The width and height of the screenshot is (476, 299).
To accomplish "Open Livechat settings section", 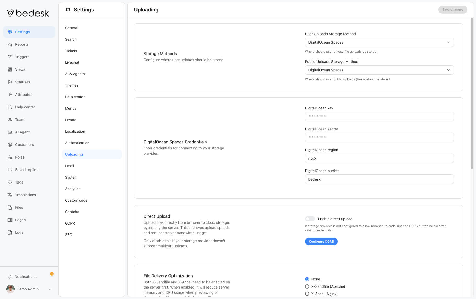I will point(92,62).
